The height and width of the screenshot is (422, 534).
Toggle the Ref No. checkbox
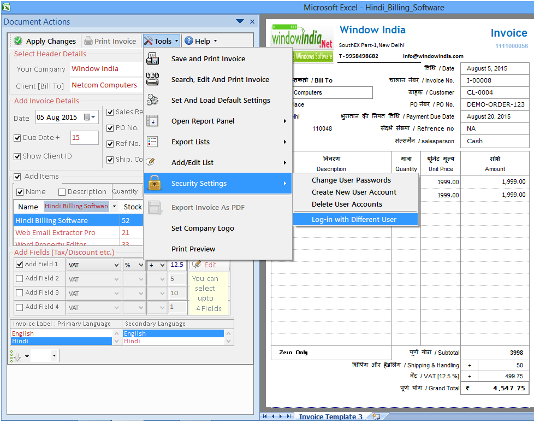pos(110,144)
